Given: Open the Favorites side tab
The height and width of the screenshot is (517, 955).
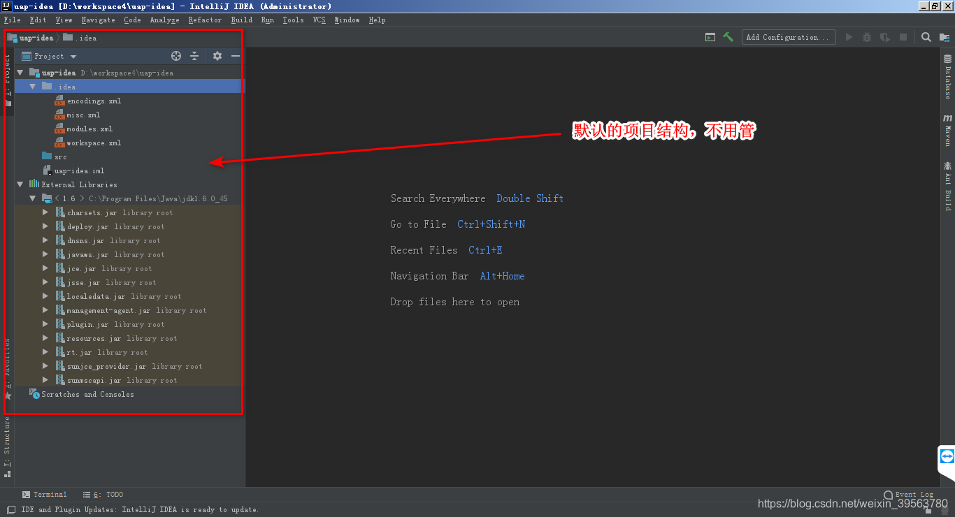Looking at the screenshot, I should [x=7, y=369].
